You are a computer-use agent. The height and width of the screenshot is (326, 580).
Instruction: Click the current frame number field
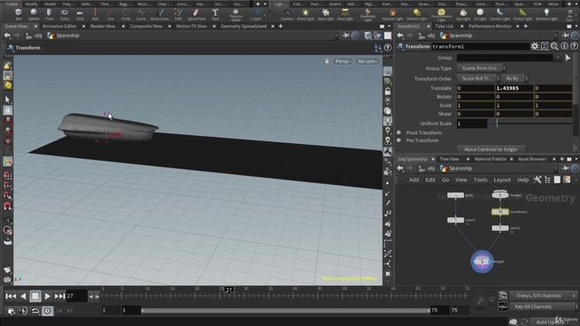tap(76, 296)
